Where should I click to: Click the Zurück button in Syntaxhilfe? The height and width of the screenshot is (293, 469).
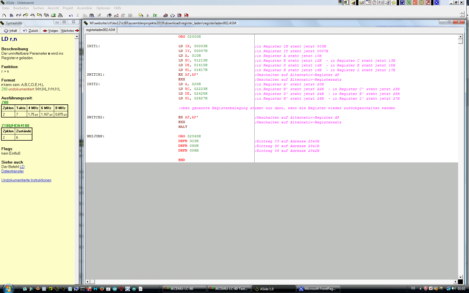pyautogui.click(x=30, y=31)
